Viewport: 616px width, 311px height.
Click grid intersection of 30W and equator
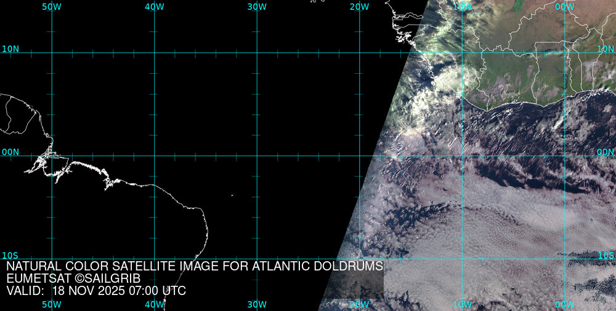pyautogui.click(x=257, y=155)
